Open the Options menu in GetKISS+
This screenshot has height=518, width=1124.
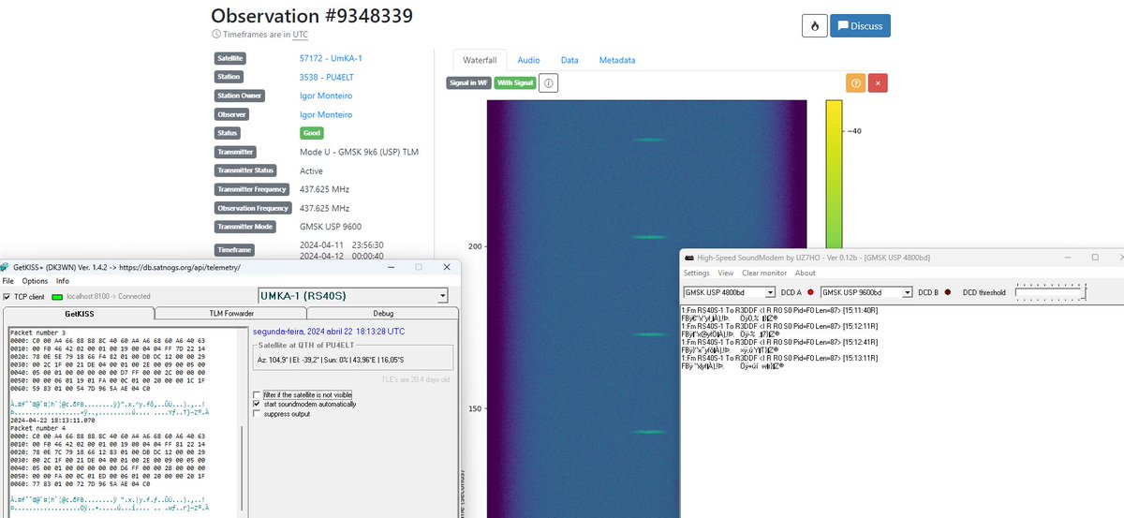coord(35,281)
